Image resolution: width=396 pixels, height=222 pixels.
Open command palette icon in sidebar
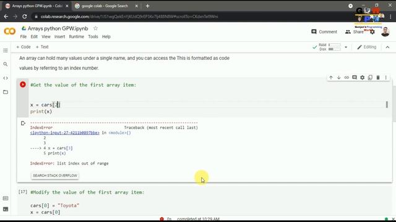(6, 199)
